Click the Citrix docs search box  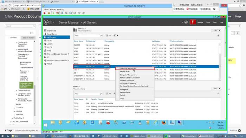tap(20, 26)
